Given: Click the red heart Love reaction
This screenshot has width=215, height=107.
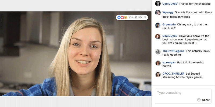Looking at the screenshot, I should point(122,17).
